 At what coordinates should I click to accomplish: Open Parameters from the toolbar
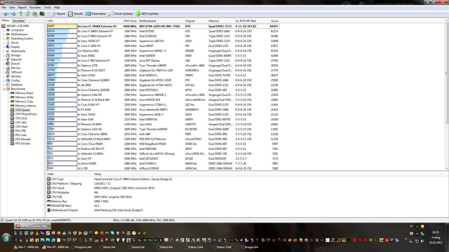96,14
